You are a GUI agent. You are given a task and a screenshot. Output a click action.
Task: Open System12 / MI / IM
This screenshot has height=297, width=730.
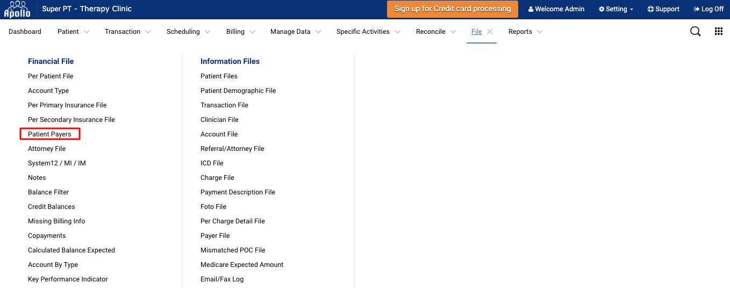tap(57, 163)
